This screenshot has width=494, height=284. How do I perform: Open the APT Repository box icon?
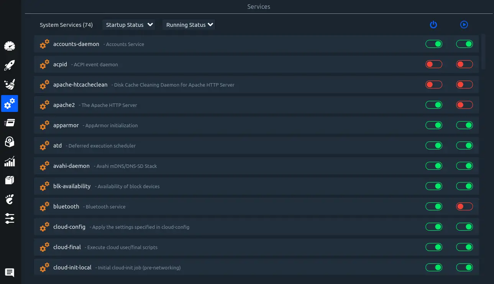tap(10, 180)
